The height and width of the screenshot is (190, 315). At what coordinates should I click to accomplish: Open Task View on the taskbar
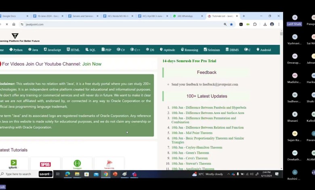(58, 174)
